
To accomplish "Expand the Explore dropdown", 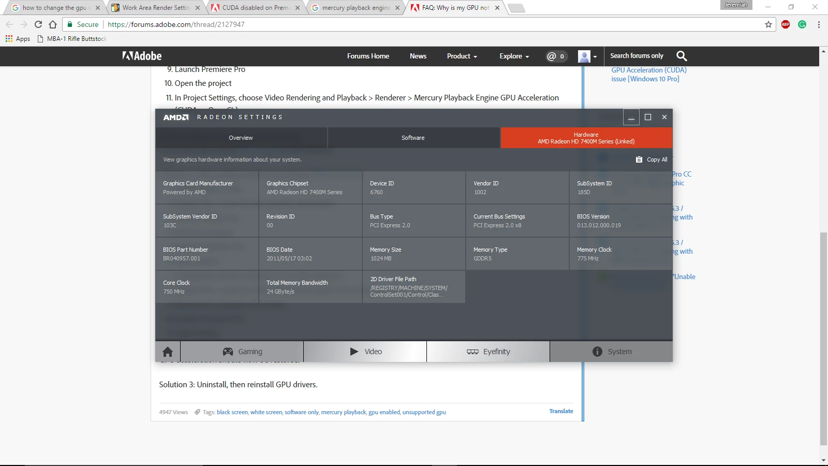I will click(x=514, y=56).
